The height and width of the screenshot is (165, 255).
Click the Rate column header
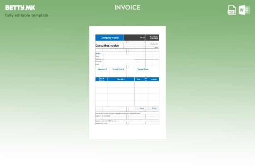pos(138,79)
